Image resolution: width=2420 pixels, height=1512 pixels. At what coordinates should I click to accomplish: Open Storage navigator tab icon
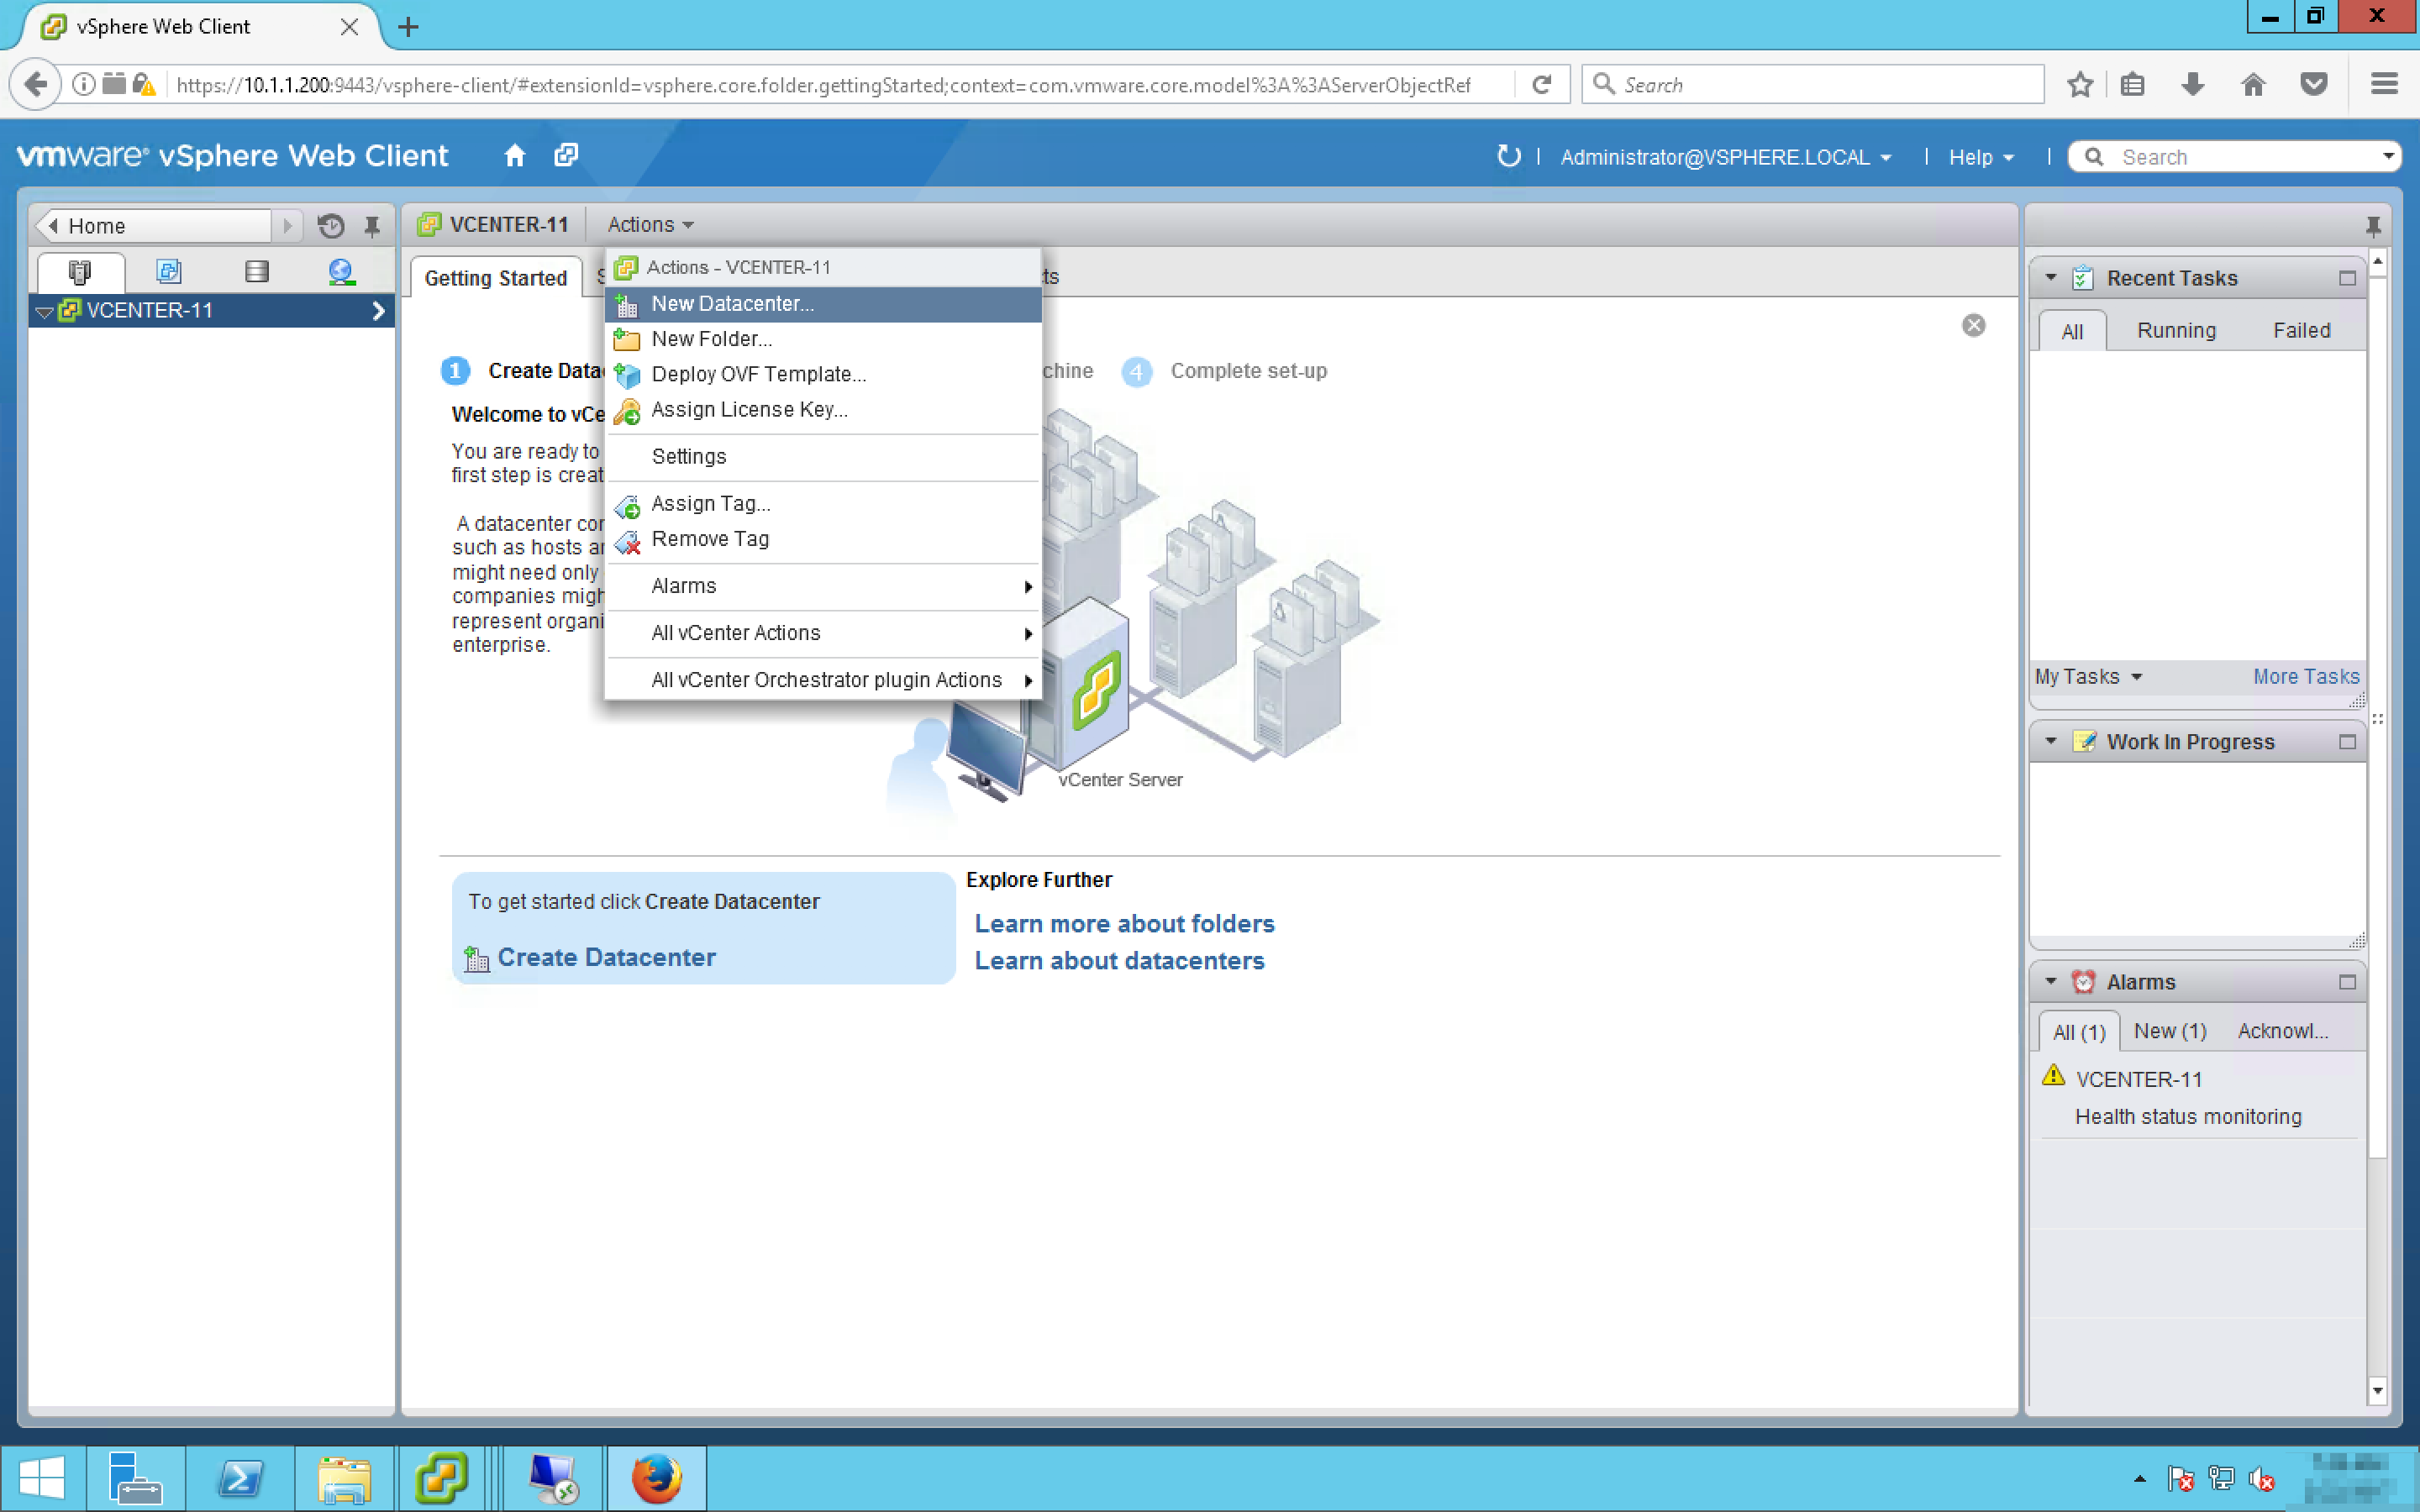click(x=256, y=271)
